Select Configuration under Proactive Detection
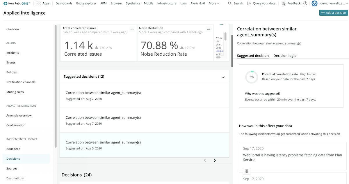Image resolution: width=349 pixels, height=184 pixels. point(16,125)
